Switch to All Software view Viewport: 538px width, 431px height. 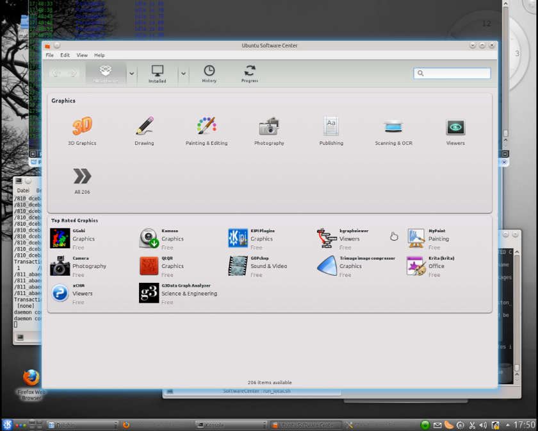coord(106,74)
